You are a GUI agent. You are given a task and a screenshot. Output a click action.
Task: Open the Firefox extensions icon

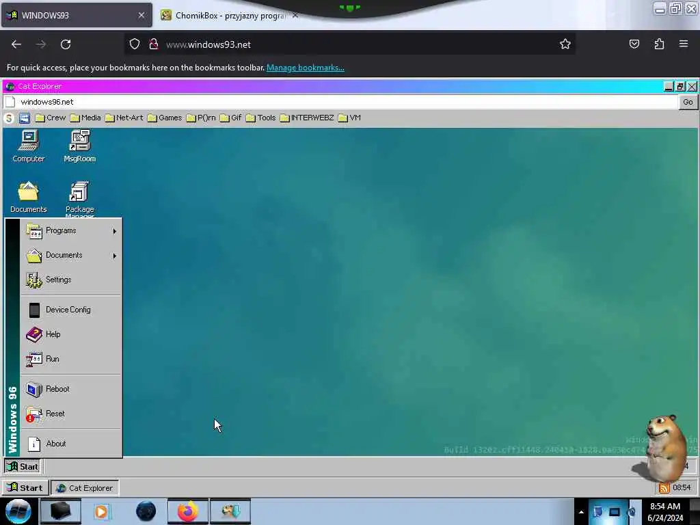pyautogui.click(x=659, y=44)
